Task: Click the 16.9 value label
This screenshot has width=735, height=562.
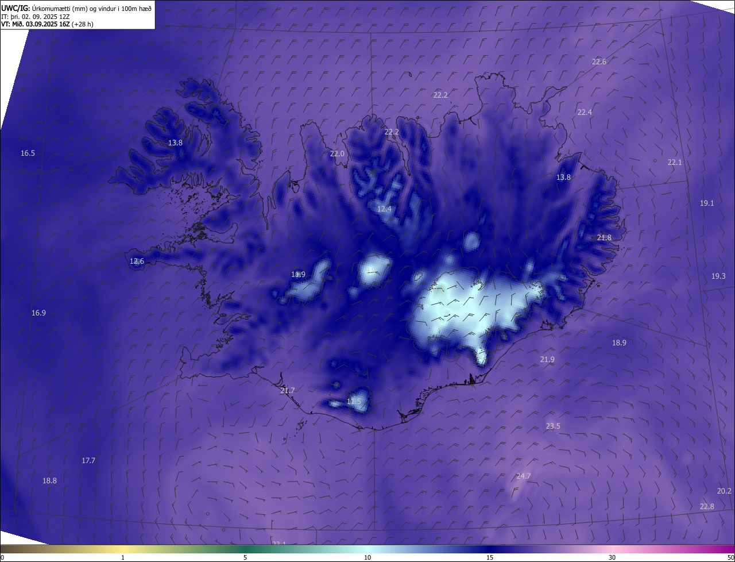Action: pyautogui.click(x=38, y=313)
